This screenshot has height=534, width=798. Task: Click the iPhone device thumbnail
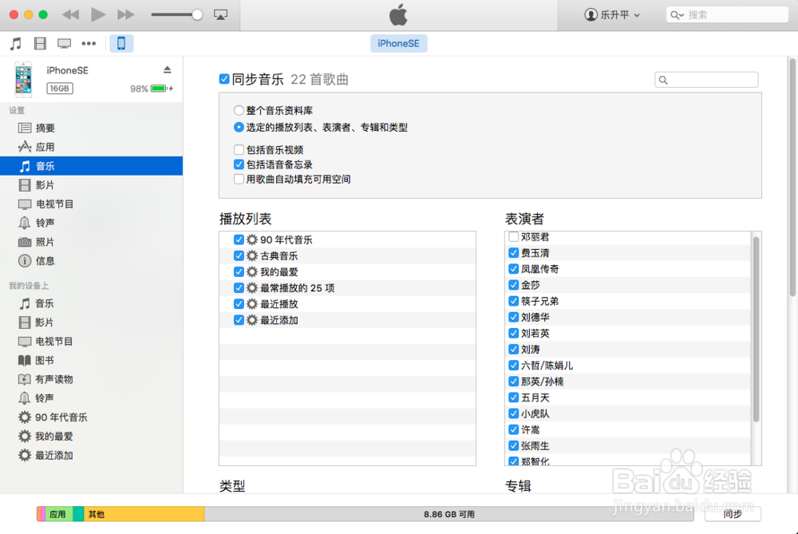point(23,79)
